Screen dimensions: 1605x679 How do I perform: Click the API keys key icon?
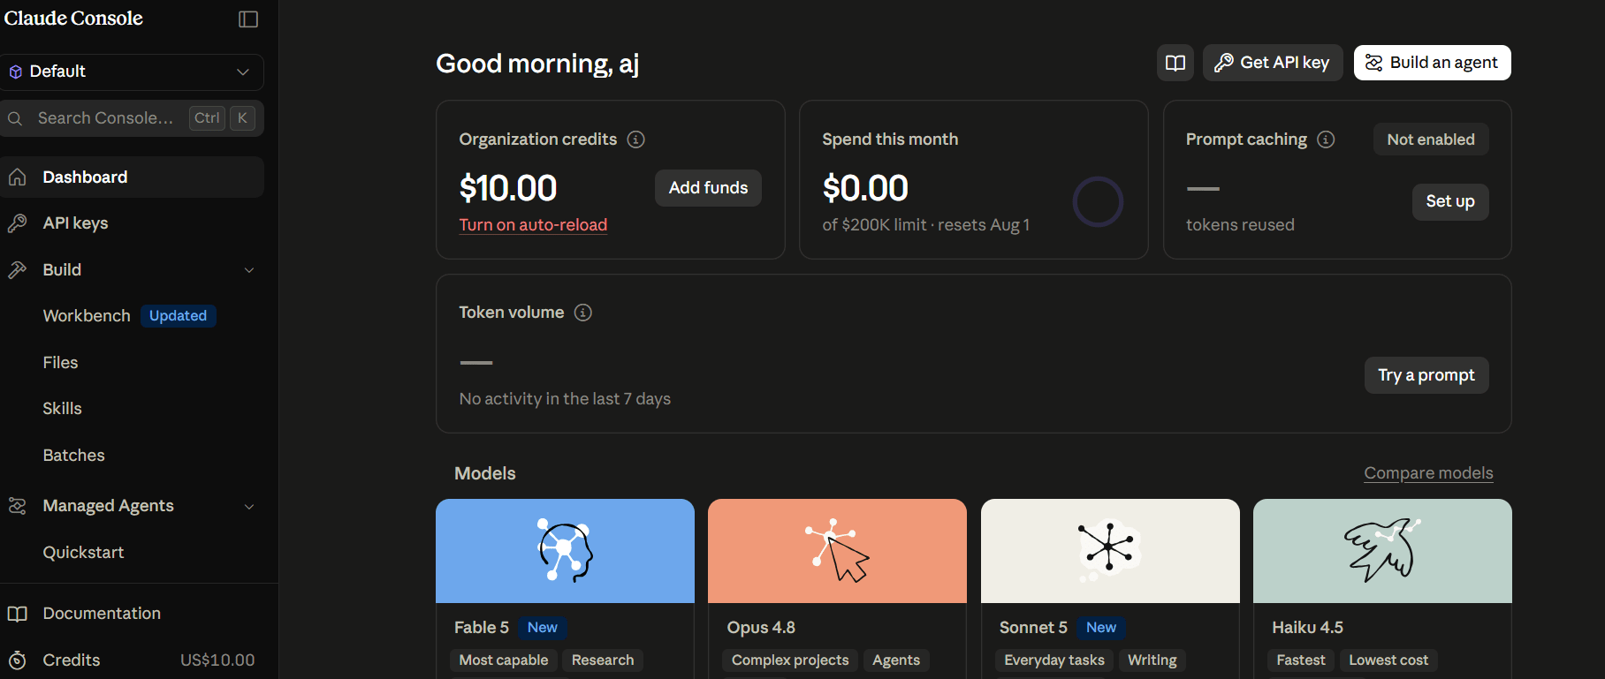(17, 223)
